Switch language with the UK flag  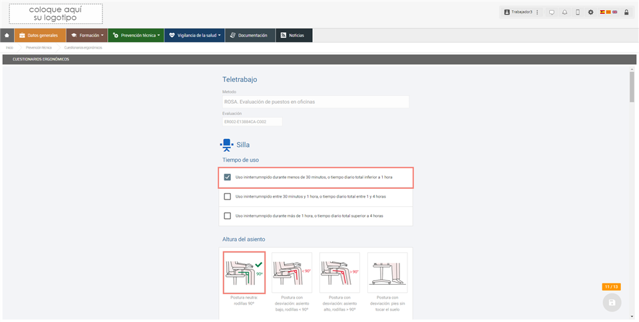pos(614,12)
